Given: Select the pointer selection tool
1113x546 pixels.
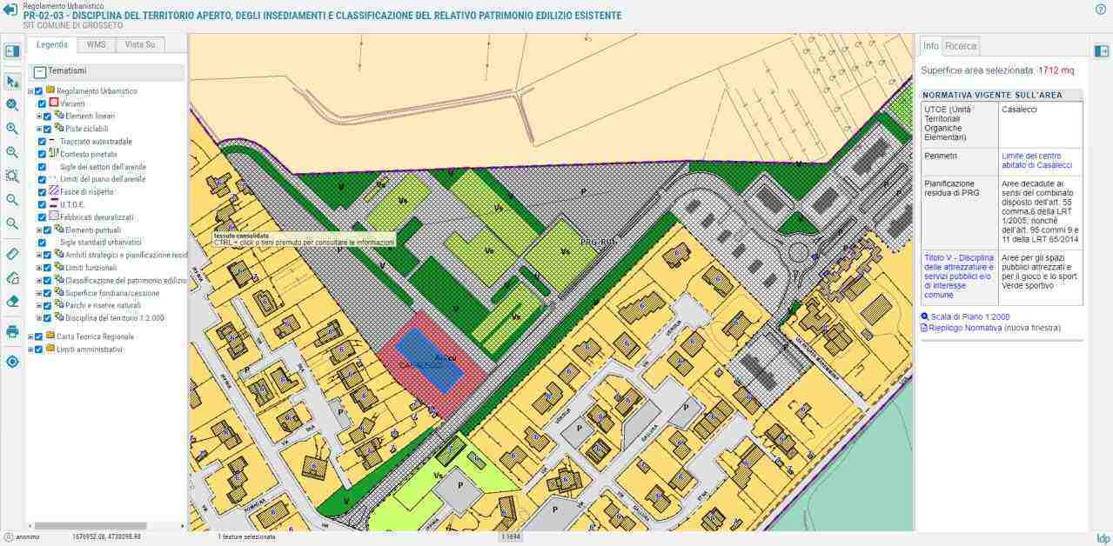Looking at the screenshot, I should click(x=12, y=82).
